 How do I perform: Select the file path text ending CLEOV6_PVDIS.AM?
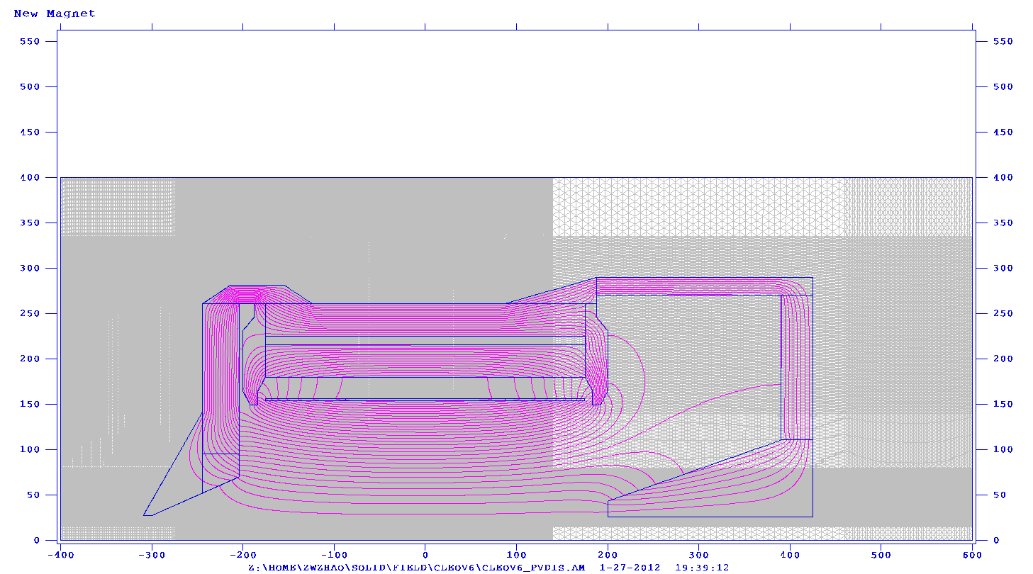click(416, 568)
